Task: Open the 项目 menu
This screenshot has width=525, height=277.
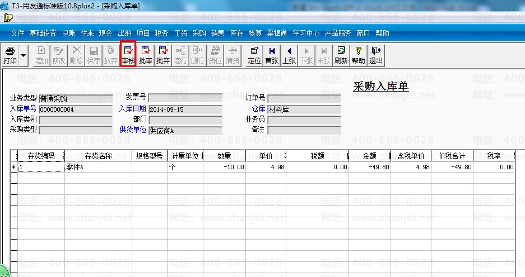Action: [x=143, y=33]
